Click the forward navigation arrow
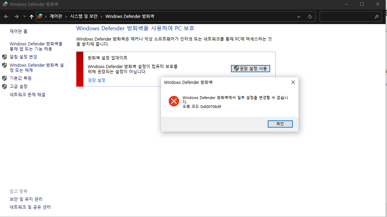 coord(16,17)
